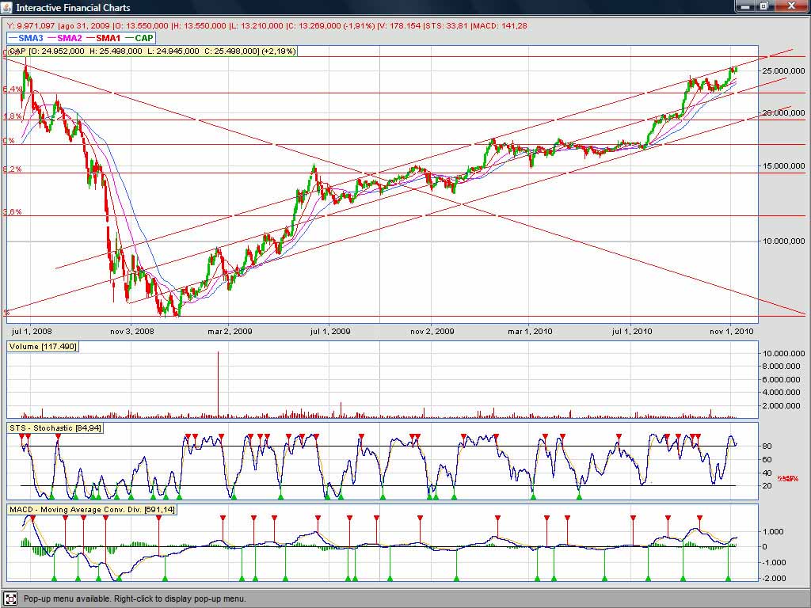Click the status bar pop-up menu hint text
The height and width of the screenshot is (608, 811).
135,598
